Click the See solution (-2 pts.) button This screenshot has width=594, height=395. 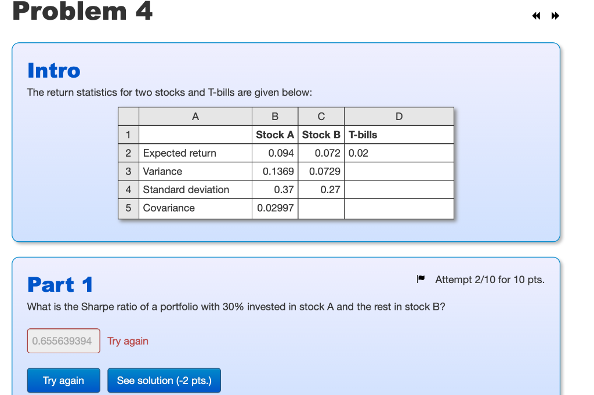pyautogui.click(x=164, y=380)
